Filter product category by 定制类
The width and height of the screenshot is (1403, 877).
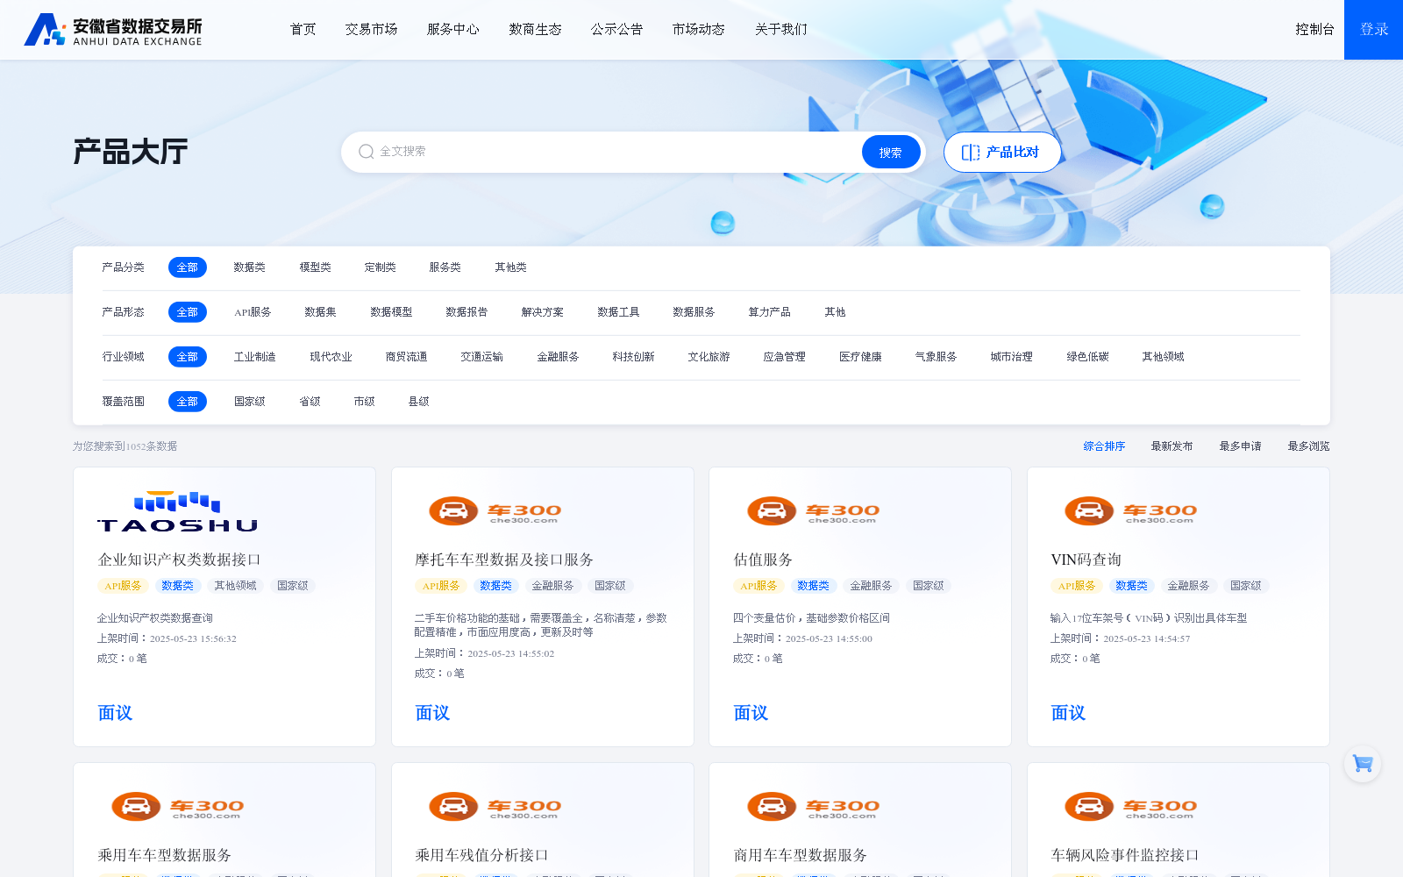pyautogui.click(x=380, y=267)
